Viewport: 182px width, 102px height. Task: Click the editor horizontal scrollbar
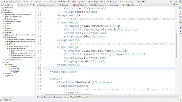click(68, 95)
